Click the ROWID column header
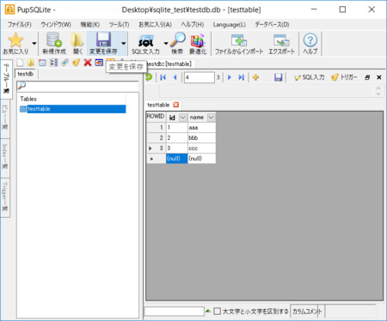The image size is (387, 321). tap(156, 117)
